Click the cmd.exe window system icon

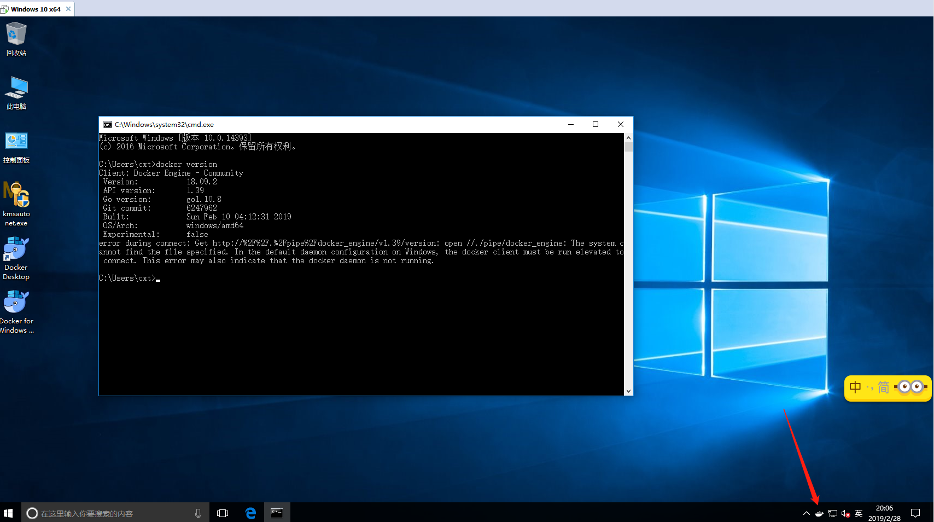(107, 125)
